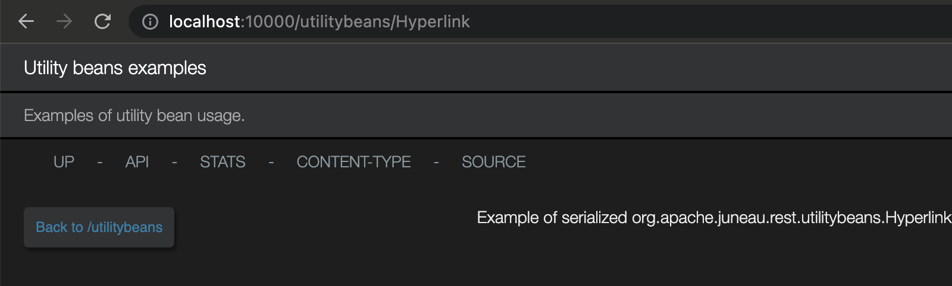This screenshot has width=952, height=286.
Task: Click the dash between CONTENT-TYPE and SOURCE
Action: pyautogui.click(x=436, y=162)
